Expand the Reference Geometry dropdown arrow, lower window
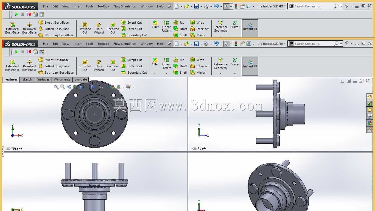 220,73
